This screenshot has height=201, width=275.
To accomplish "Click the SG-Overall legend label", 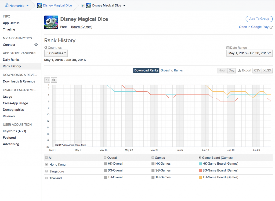I will coord(115,170).
